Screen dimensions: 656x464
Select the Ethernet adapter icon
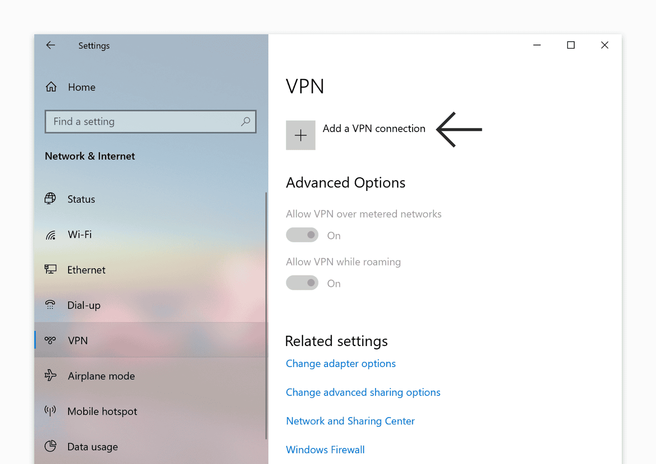tap(50, 270)
